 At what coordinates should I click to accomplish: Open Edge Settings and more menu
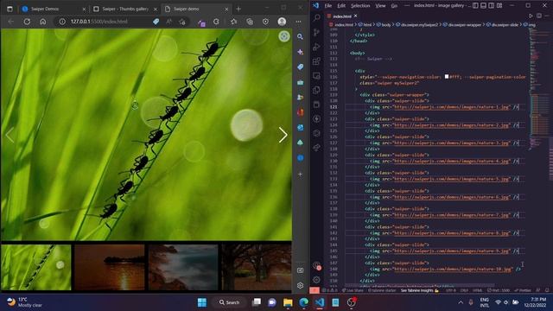pyautogui.click(x=299, y=22)
